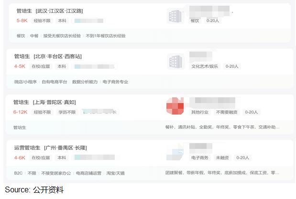The width and height of the screenshot is (296, 199).
Task: Select the 5-8K salary label
Action: [x=22, y=21]
